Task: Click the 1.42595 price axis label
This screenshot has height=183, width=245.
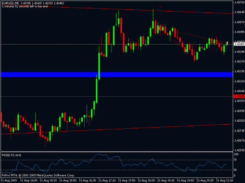Action: [240, 150]
